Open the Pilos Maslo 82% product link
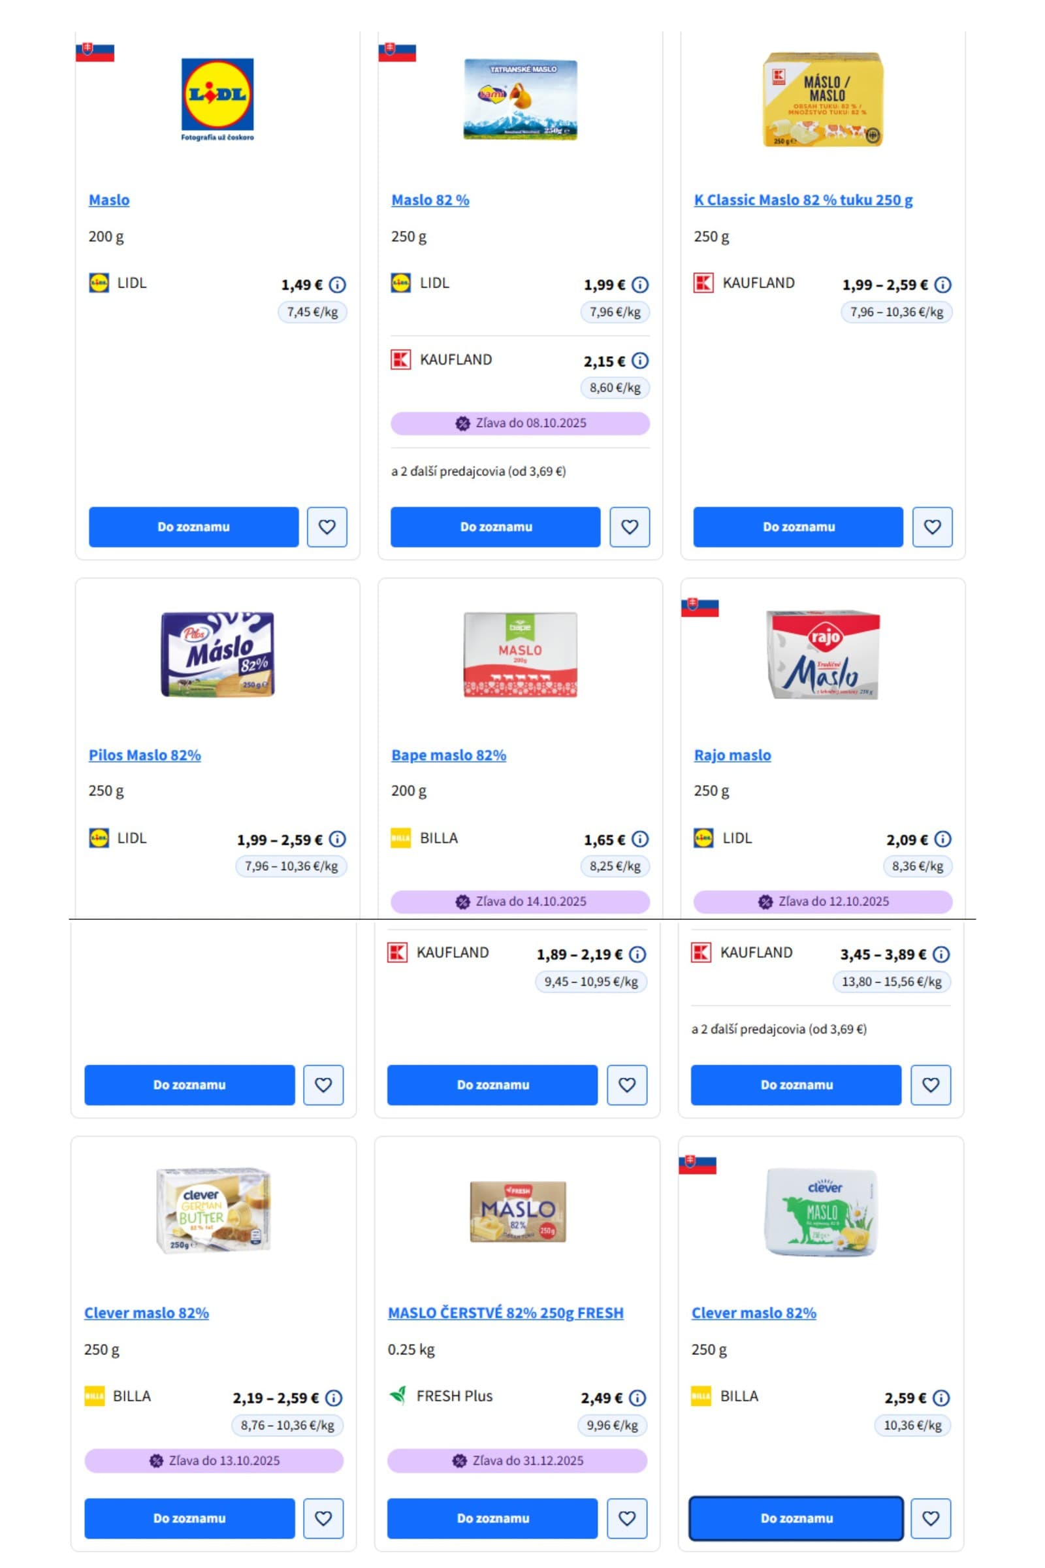 (144, 755)
